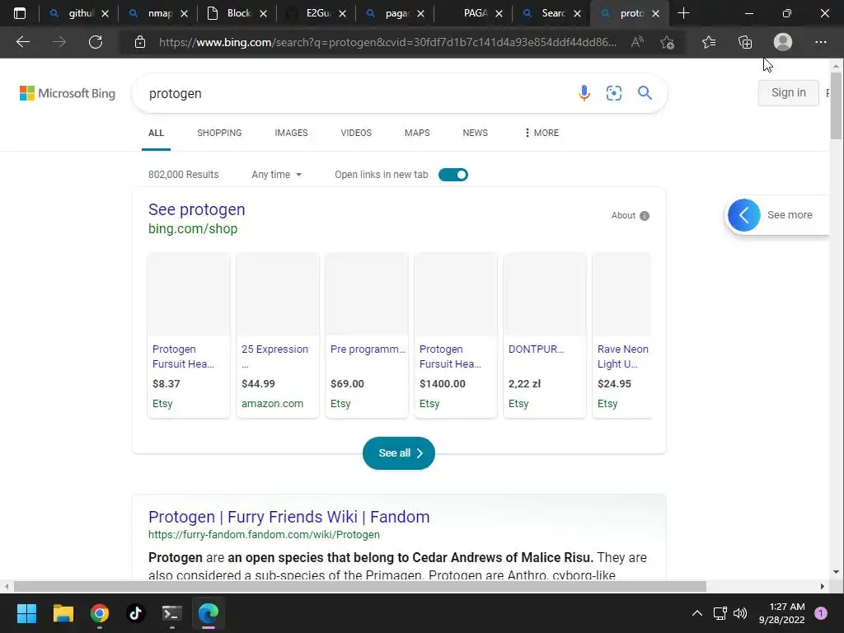Switch to SHOPPING tab
Screen dimensions: 844x633
click(219, 133)
